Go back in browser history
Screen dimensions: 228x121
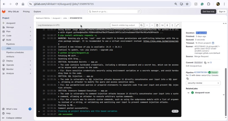[4, 4]
